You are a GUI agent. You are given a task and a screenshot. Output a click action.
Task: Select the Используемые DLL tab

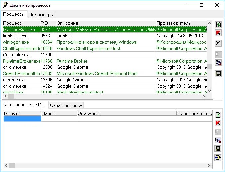point(25,105)
